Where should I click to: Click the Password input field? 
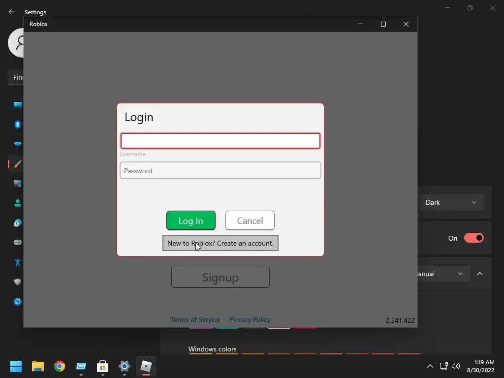click(x=220, y=170)
